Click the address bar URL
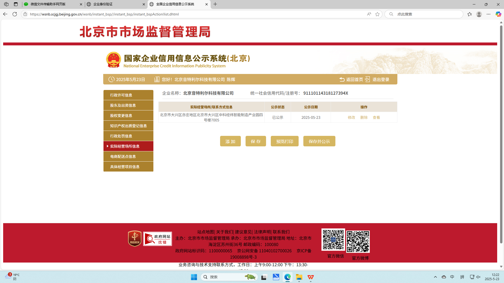Viewport: 504px width, 283px height. 104,14
